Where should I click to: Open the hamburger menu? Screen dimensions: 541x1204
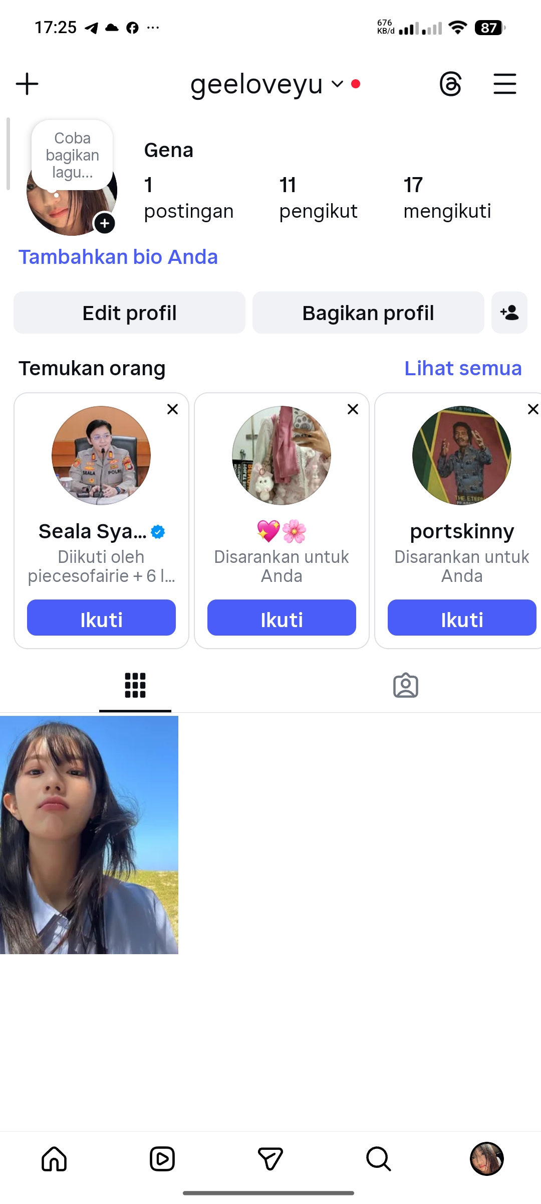(x=504, y=84)
